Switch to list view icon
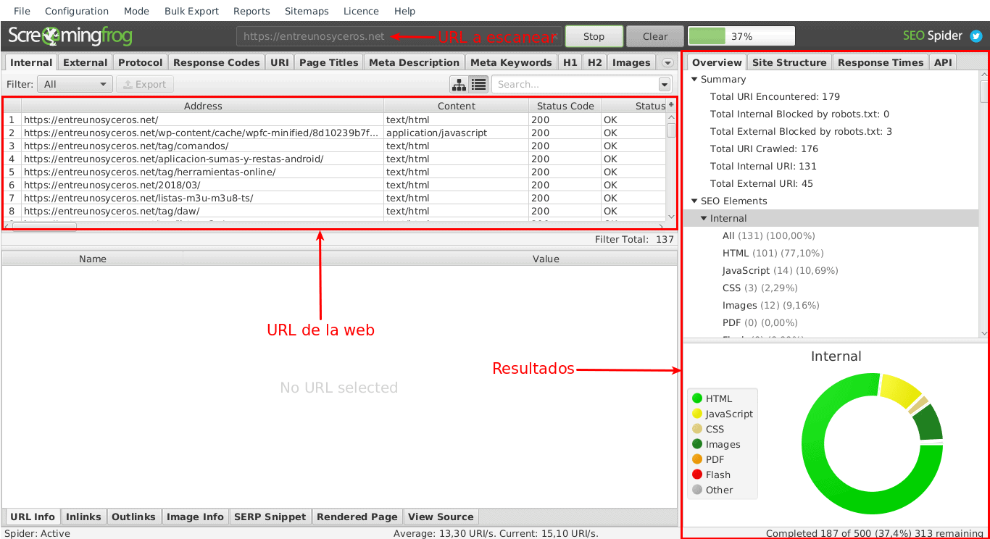Image resolution: width=990 pixels, height=539 pixels. [x=478, y=85]
